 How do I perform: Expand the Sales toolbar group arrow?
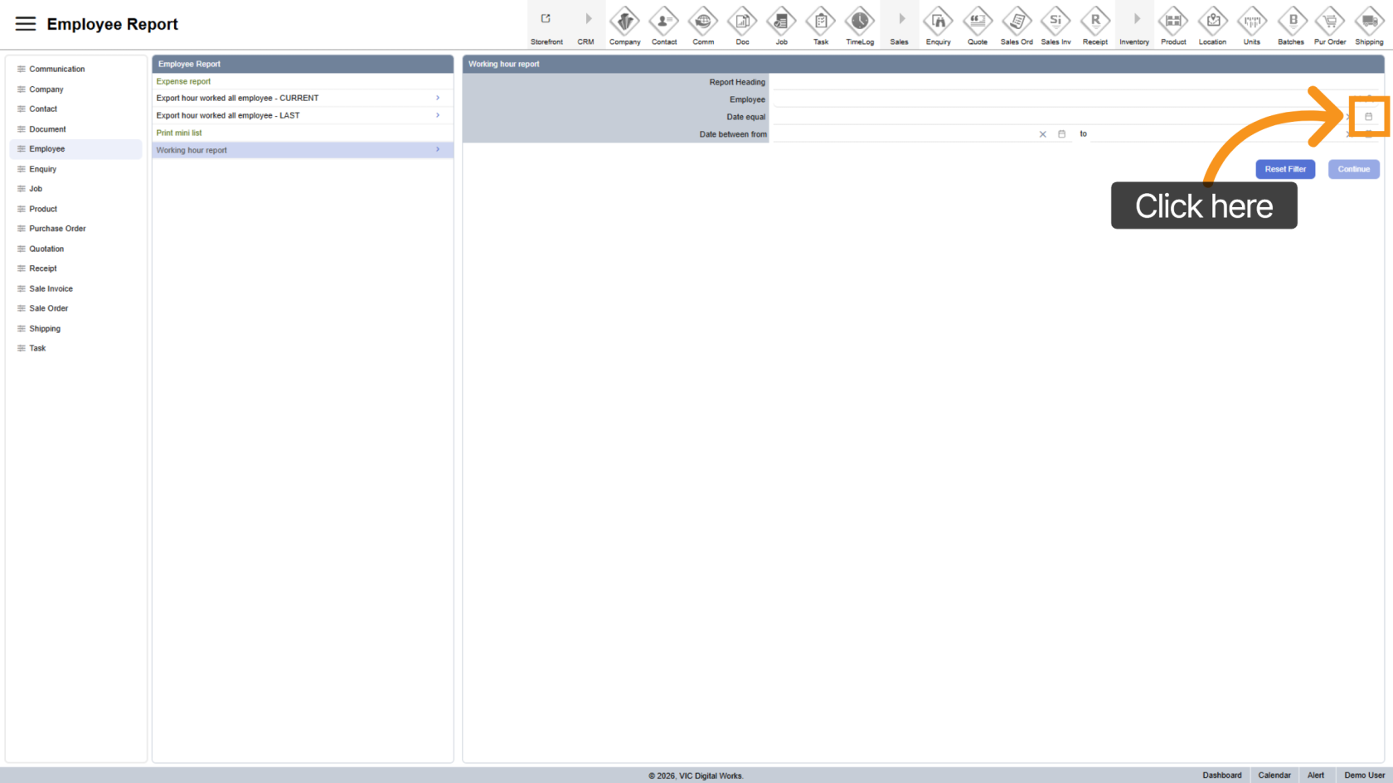click(901, 20)
